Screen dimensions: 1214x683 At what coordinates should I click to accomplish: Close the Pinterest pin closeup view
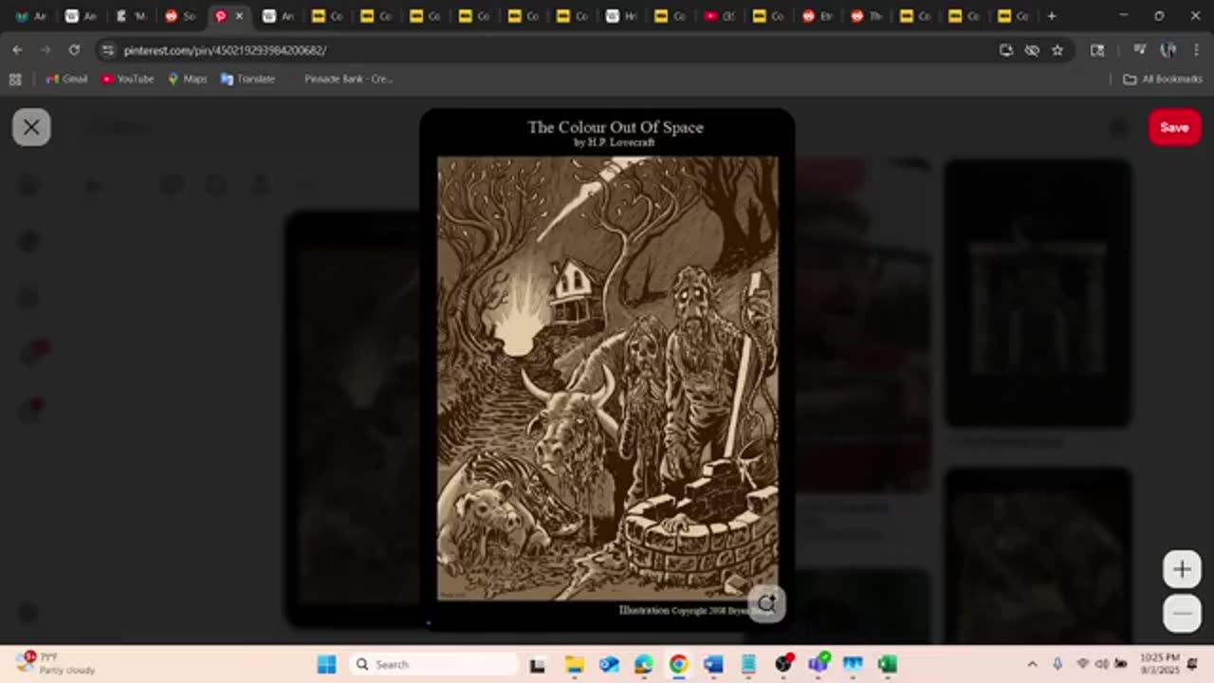31,127
